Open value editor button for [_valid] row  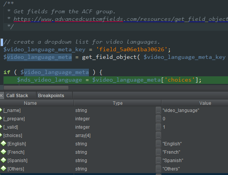tap(158, 127)
